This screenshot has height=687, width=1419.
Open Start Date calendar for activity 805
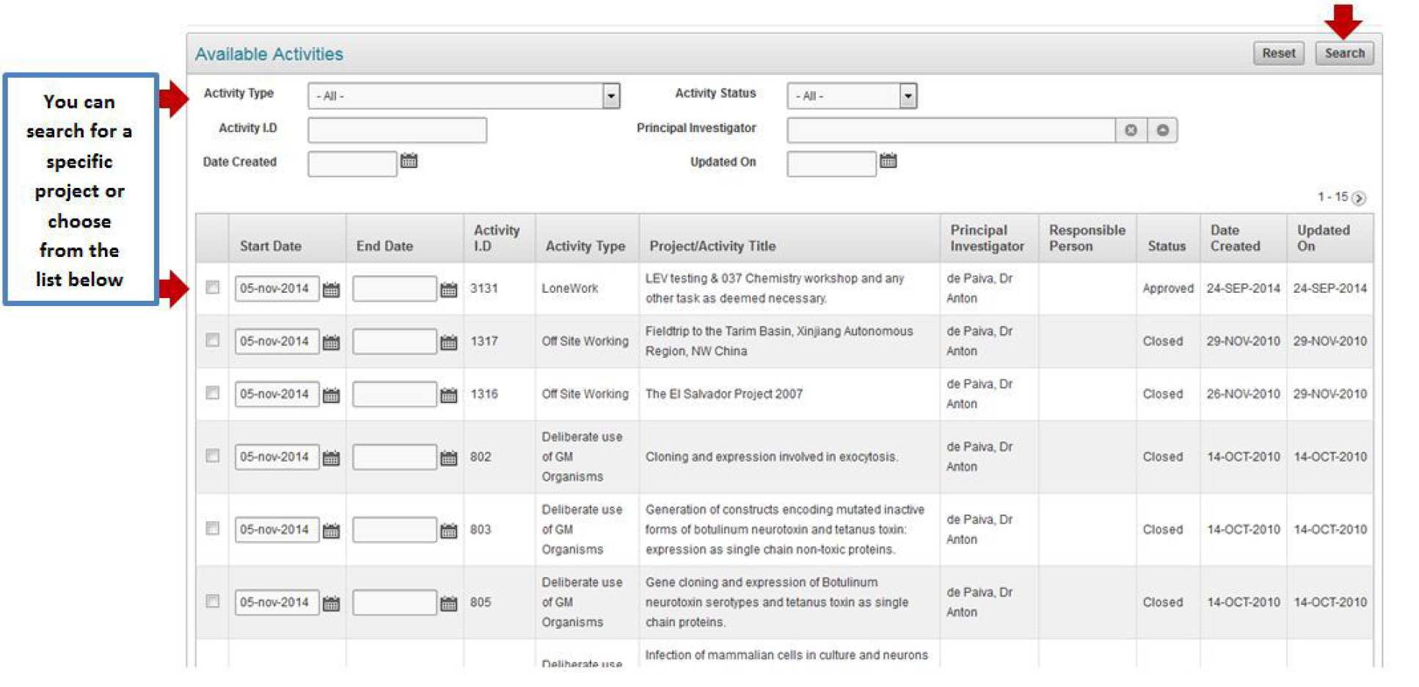point(331,603)
